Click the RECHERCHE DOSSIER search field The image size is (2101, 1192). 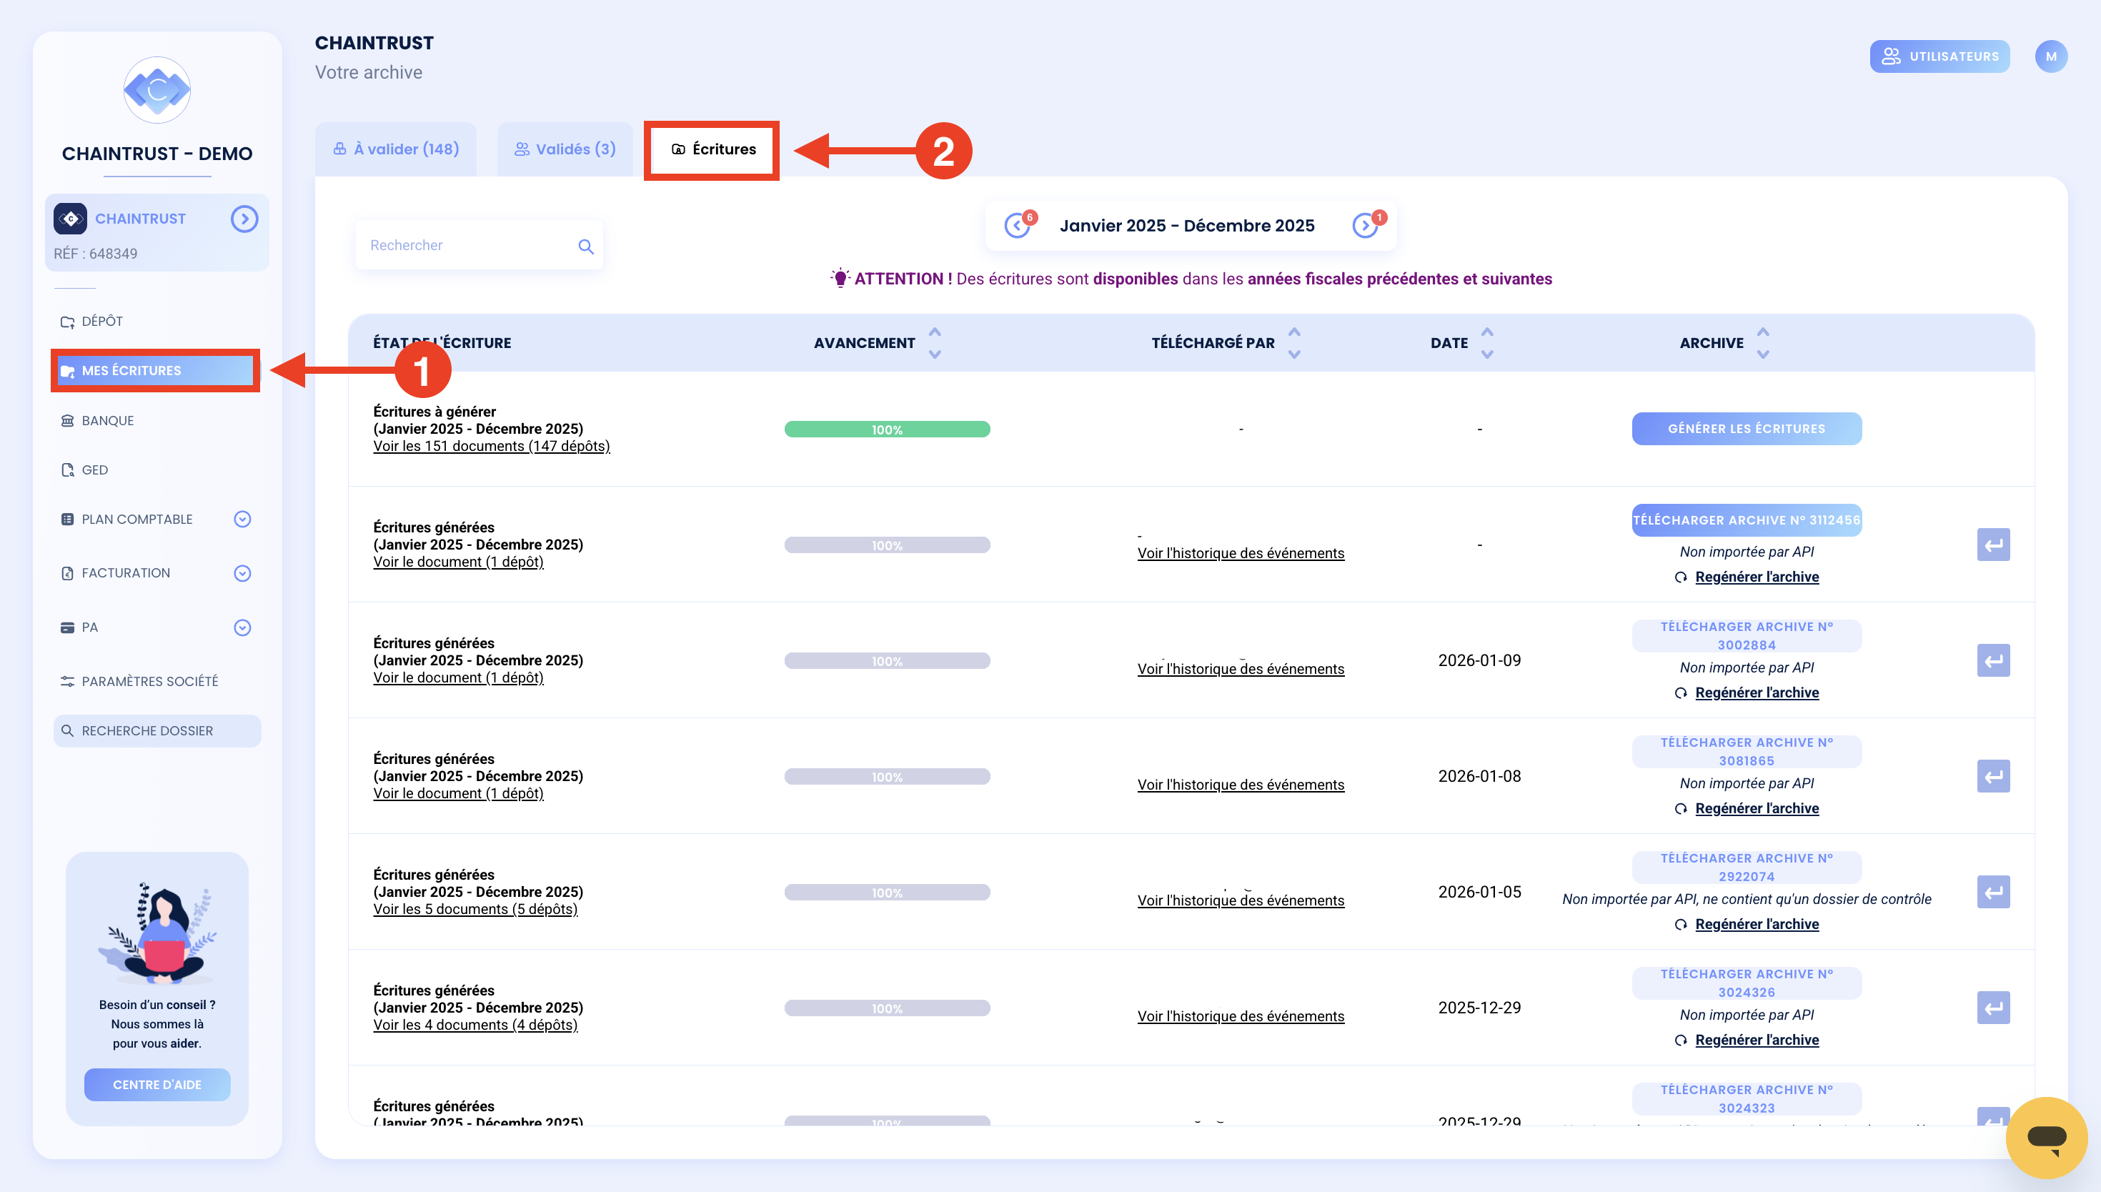point(157,731)
